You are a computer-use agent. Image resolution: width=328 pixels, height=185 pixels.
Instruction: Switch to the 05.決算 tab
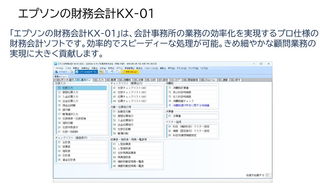click(139, 80)
